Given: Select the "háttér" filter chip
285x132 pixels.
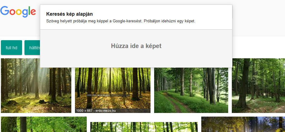Looking at the screenshot, I should click(33, 48).
